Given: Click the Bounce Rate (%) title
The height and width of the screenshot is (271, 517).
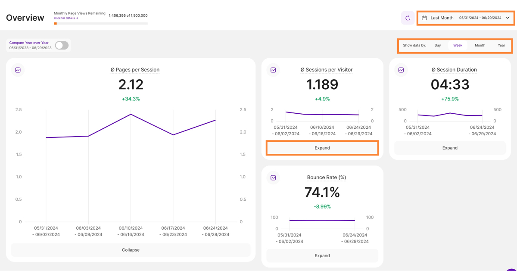Looking at the screenshot, I should 326,178.
